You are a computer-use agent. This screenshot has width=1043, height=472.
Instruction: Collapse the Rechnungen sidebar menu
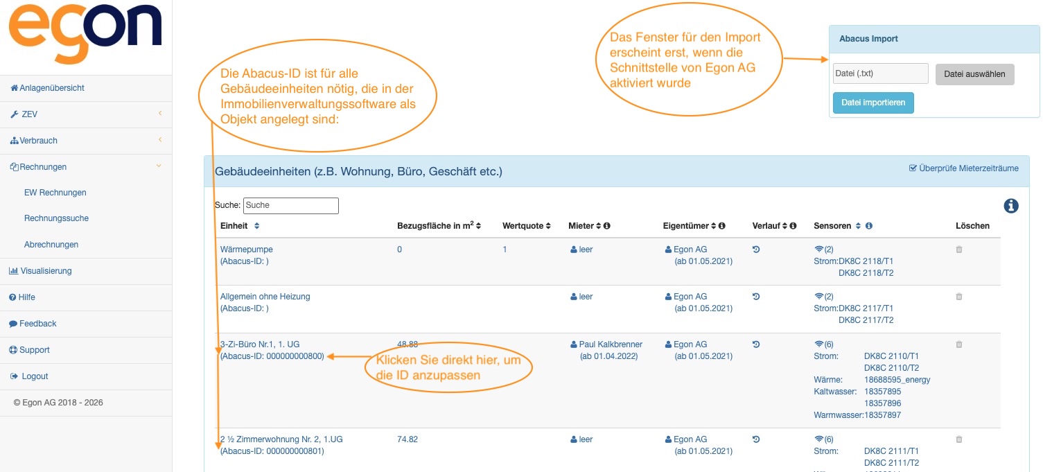click(x=85, y=167)
